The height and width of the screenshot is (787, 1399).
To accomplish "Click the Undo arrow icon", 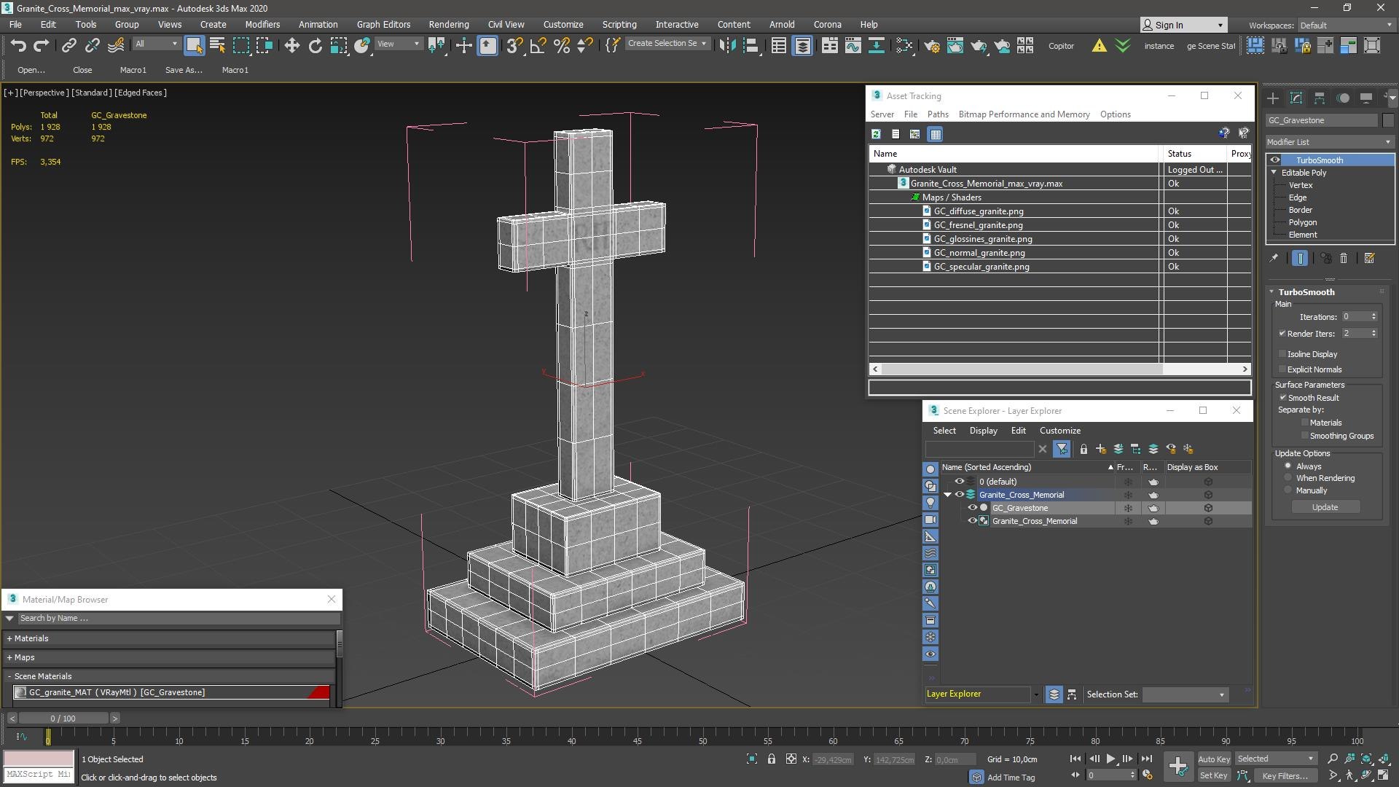I will [x=18, y=46].
